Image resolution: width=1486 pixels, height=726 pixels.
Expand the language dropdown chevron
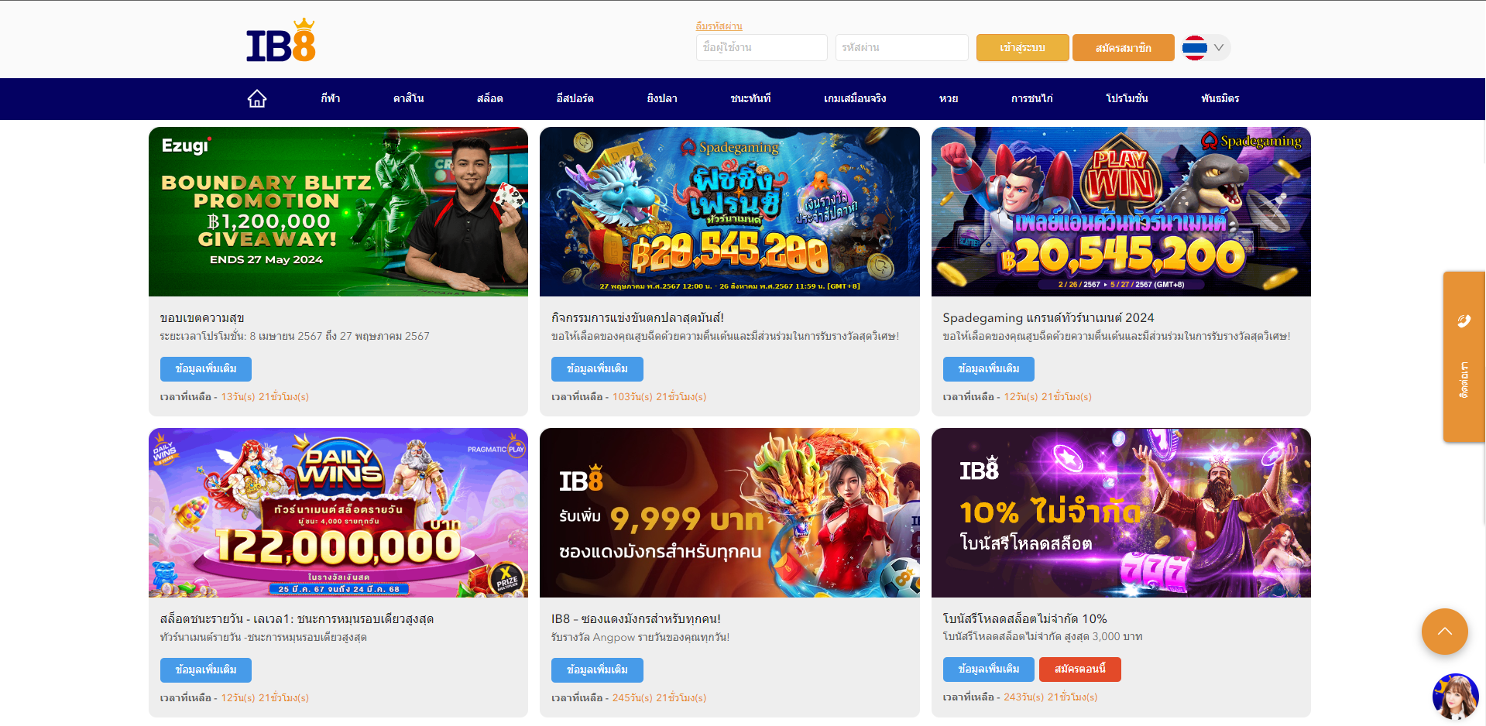[x=1219, y=48]
